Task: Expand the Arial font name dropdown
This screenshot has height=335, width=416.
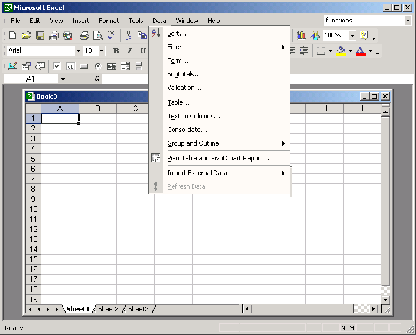Action: click(x=78, y=51)
